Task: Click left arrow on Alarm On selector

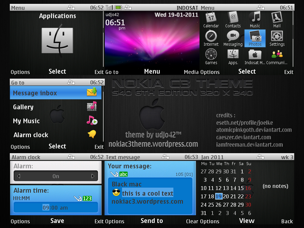Action: pyautogui.click(x=19, y=176)
